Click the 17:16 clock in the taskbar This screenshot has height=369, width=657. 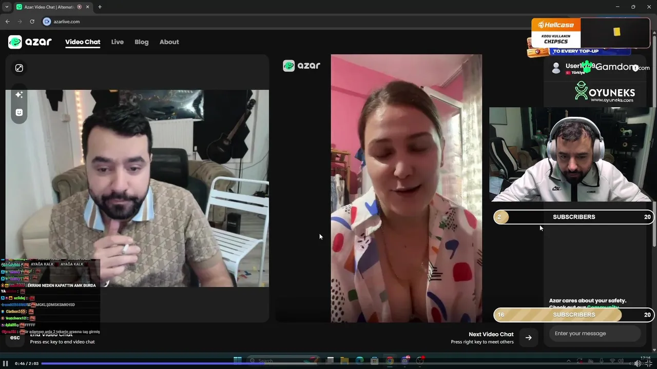pyautogui.click(x=645, y=358)
